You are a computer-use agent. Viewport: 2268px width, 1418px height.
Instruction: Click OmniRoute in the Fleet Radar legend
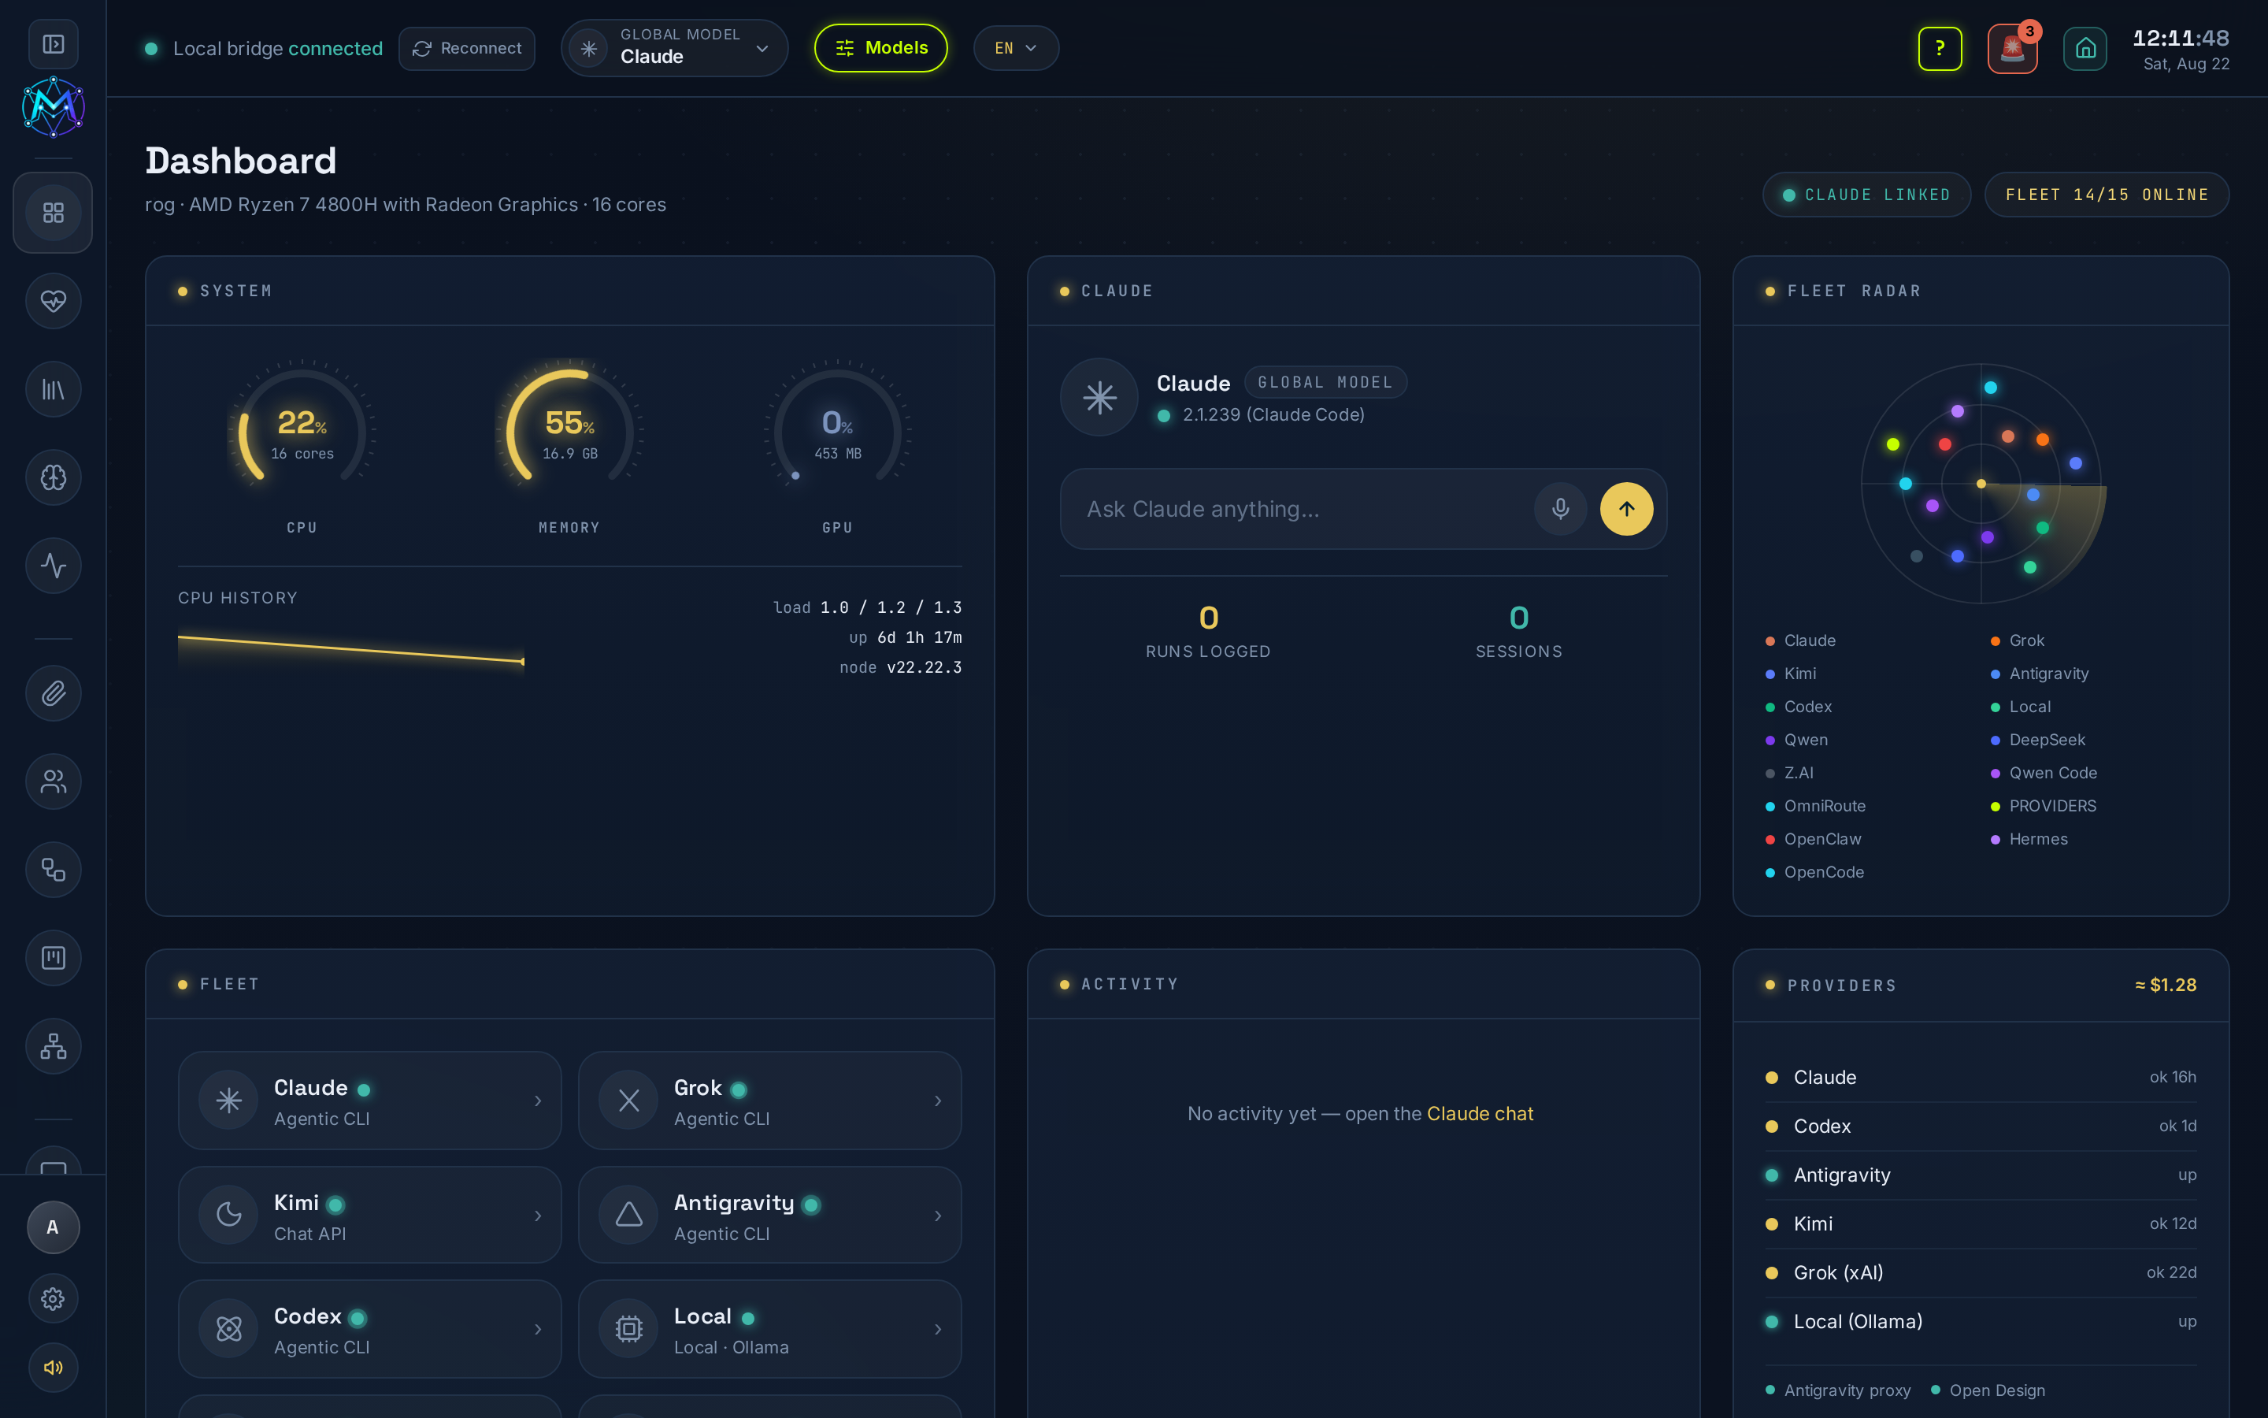1815,806
